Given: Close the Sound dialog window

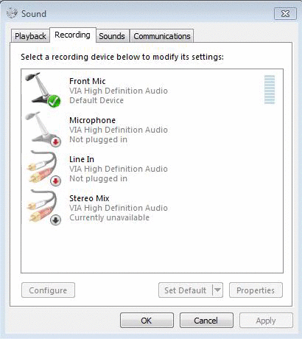Looking at the screenshot, I should (x=285, y=13).
